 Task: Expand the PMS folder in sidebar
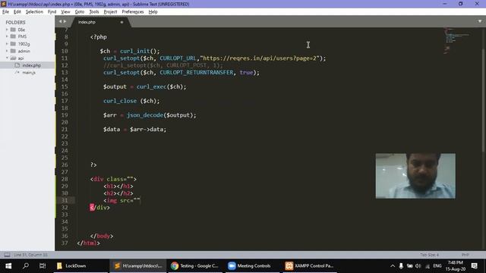pos(7,36)
